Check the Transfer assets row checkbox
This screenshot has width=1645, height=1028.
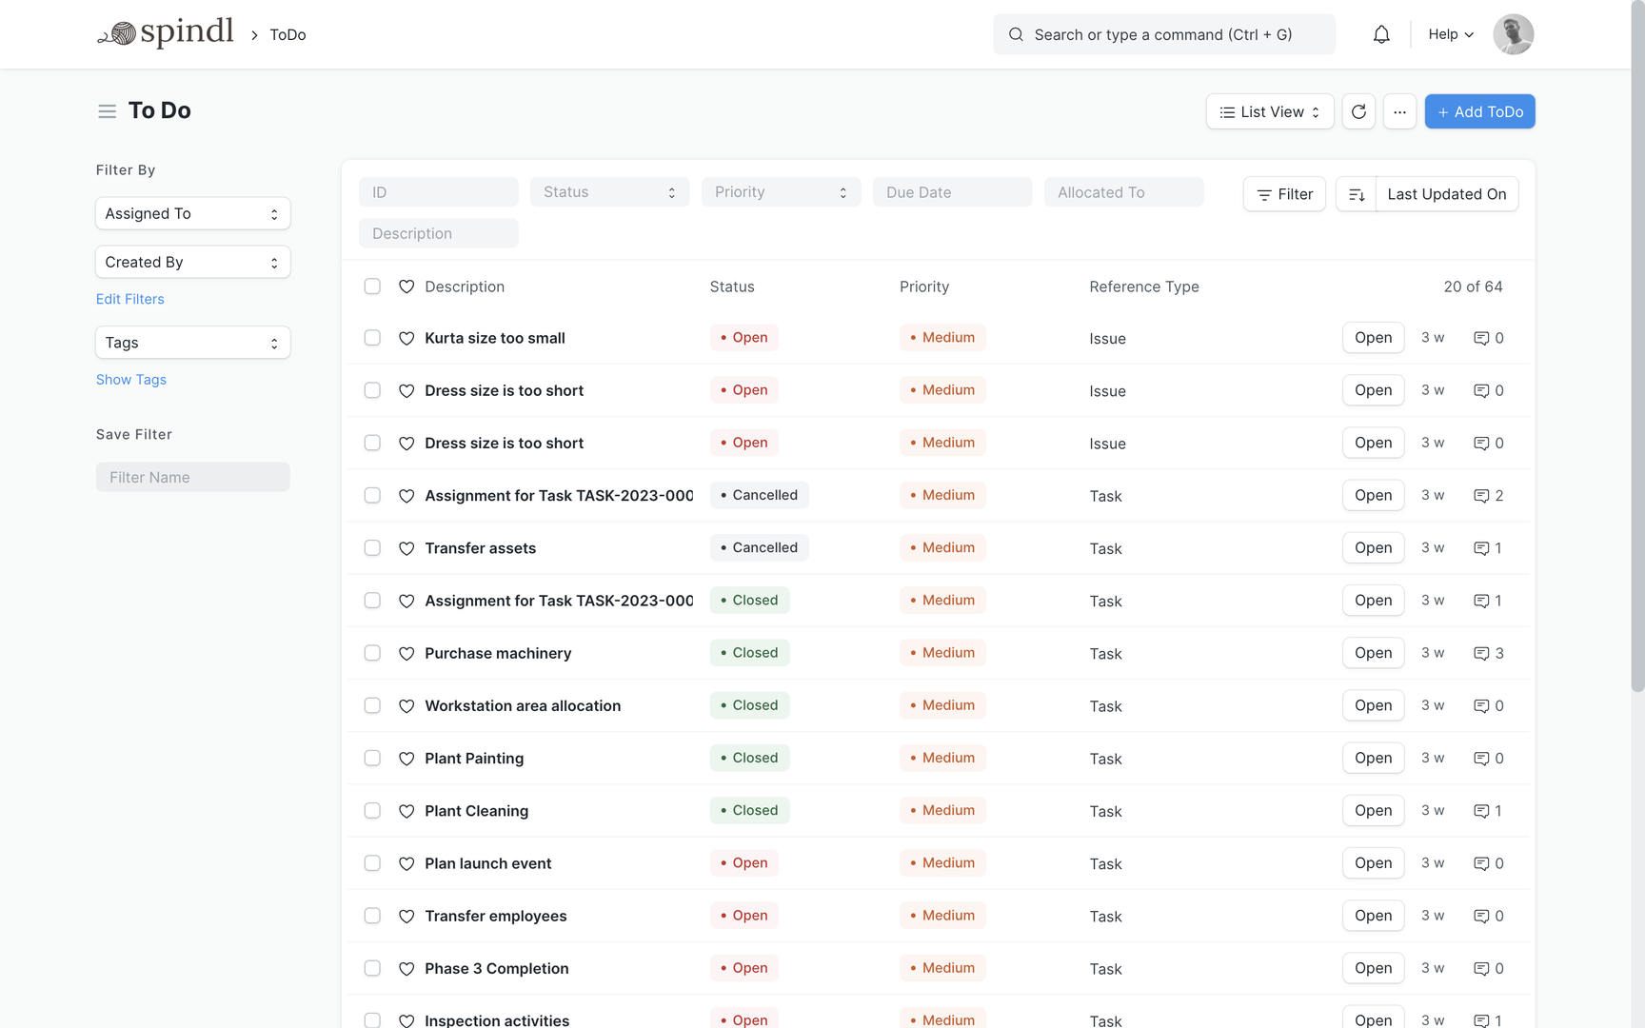click(372, 548)
